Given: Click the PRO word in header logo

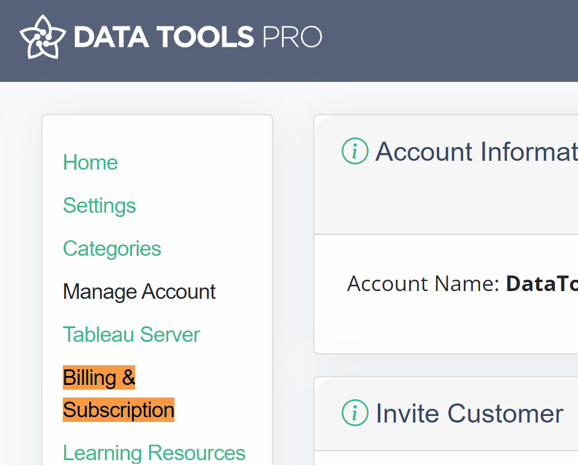Looking at the screenshot, I should coord(292,37).
